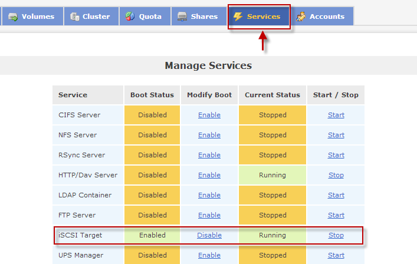Start the FTP Server service

pyautogui.click(x=336, y=215)
